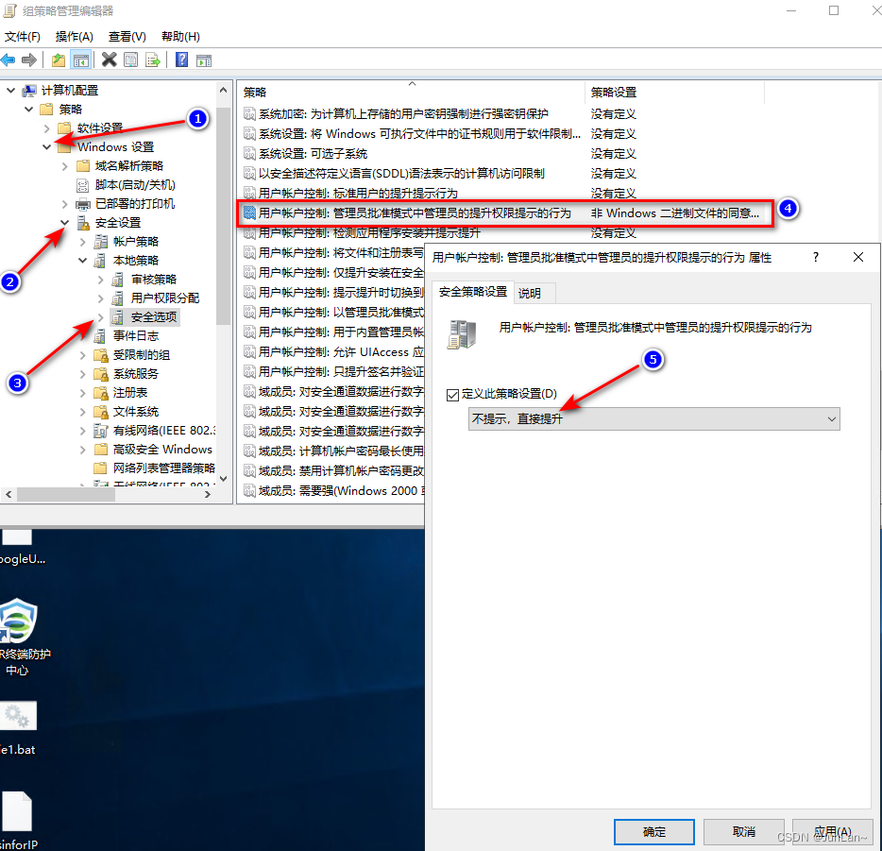Click the Show/Hide action pane icon
Viewport: 882px width, 851px height.
(204, 60)
